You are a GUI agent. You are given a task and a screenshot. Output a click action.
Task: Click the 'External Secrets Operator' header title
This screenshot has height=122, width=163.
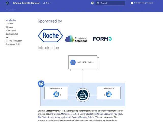pos(26,3)
